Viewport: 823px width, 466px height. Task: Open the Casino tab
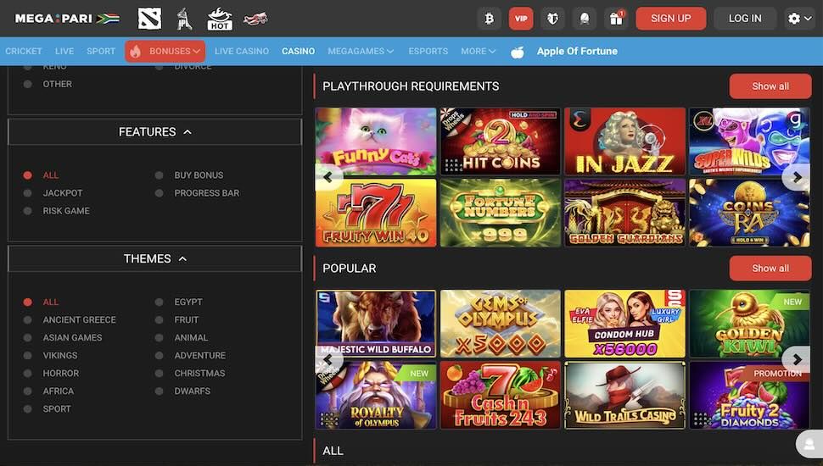click(298, 52)
